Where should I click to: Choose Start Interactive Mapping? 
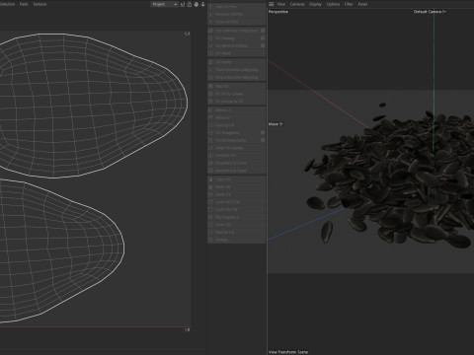(x=237, y=70)
